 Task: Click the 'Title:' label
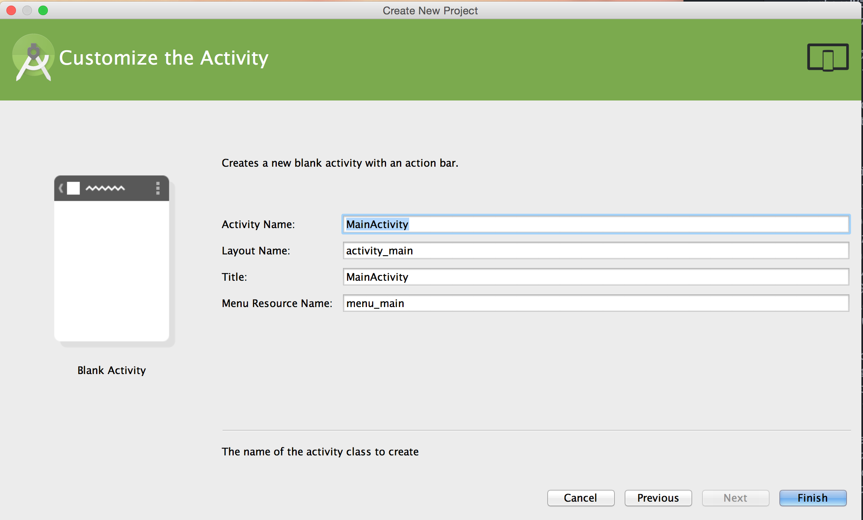(234, 277)
